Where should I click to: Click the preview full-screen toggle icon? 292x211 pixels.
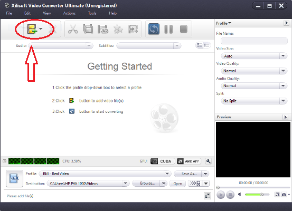tap(277, 195)
